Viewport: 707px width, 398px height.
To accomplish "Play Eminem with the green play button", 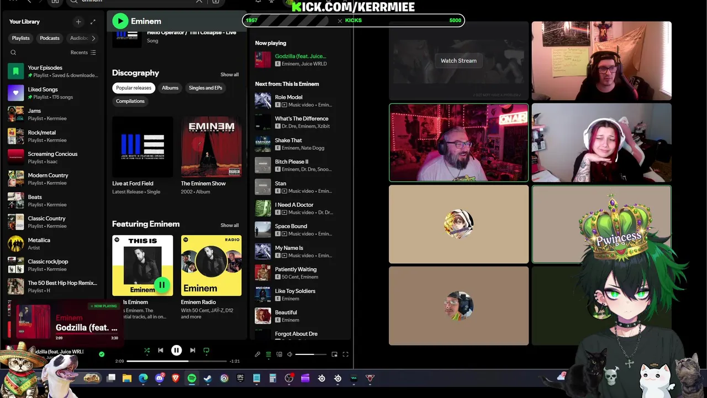I will pyautogui.click(x=120, y=21).
